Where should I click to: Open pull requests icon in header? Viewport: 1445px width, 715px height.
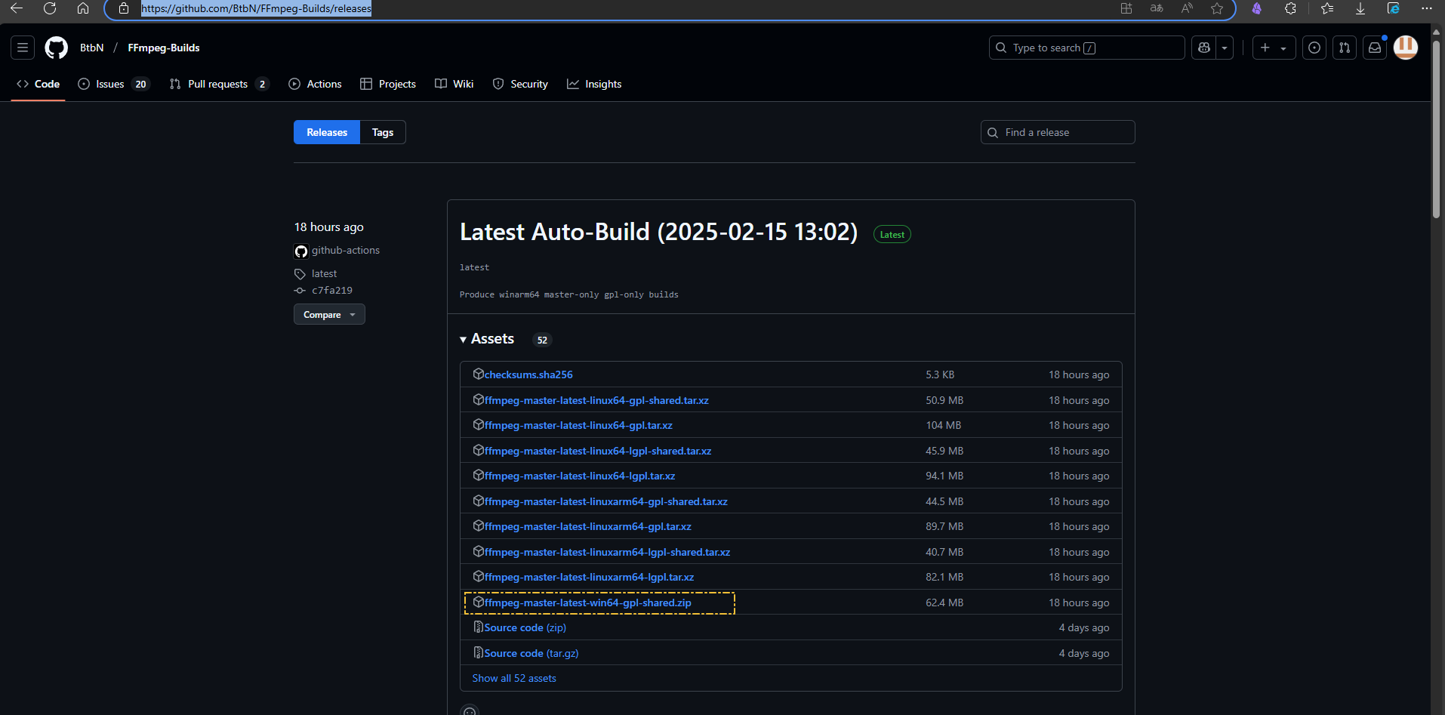[x=1345, y=48]
